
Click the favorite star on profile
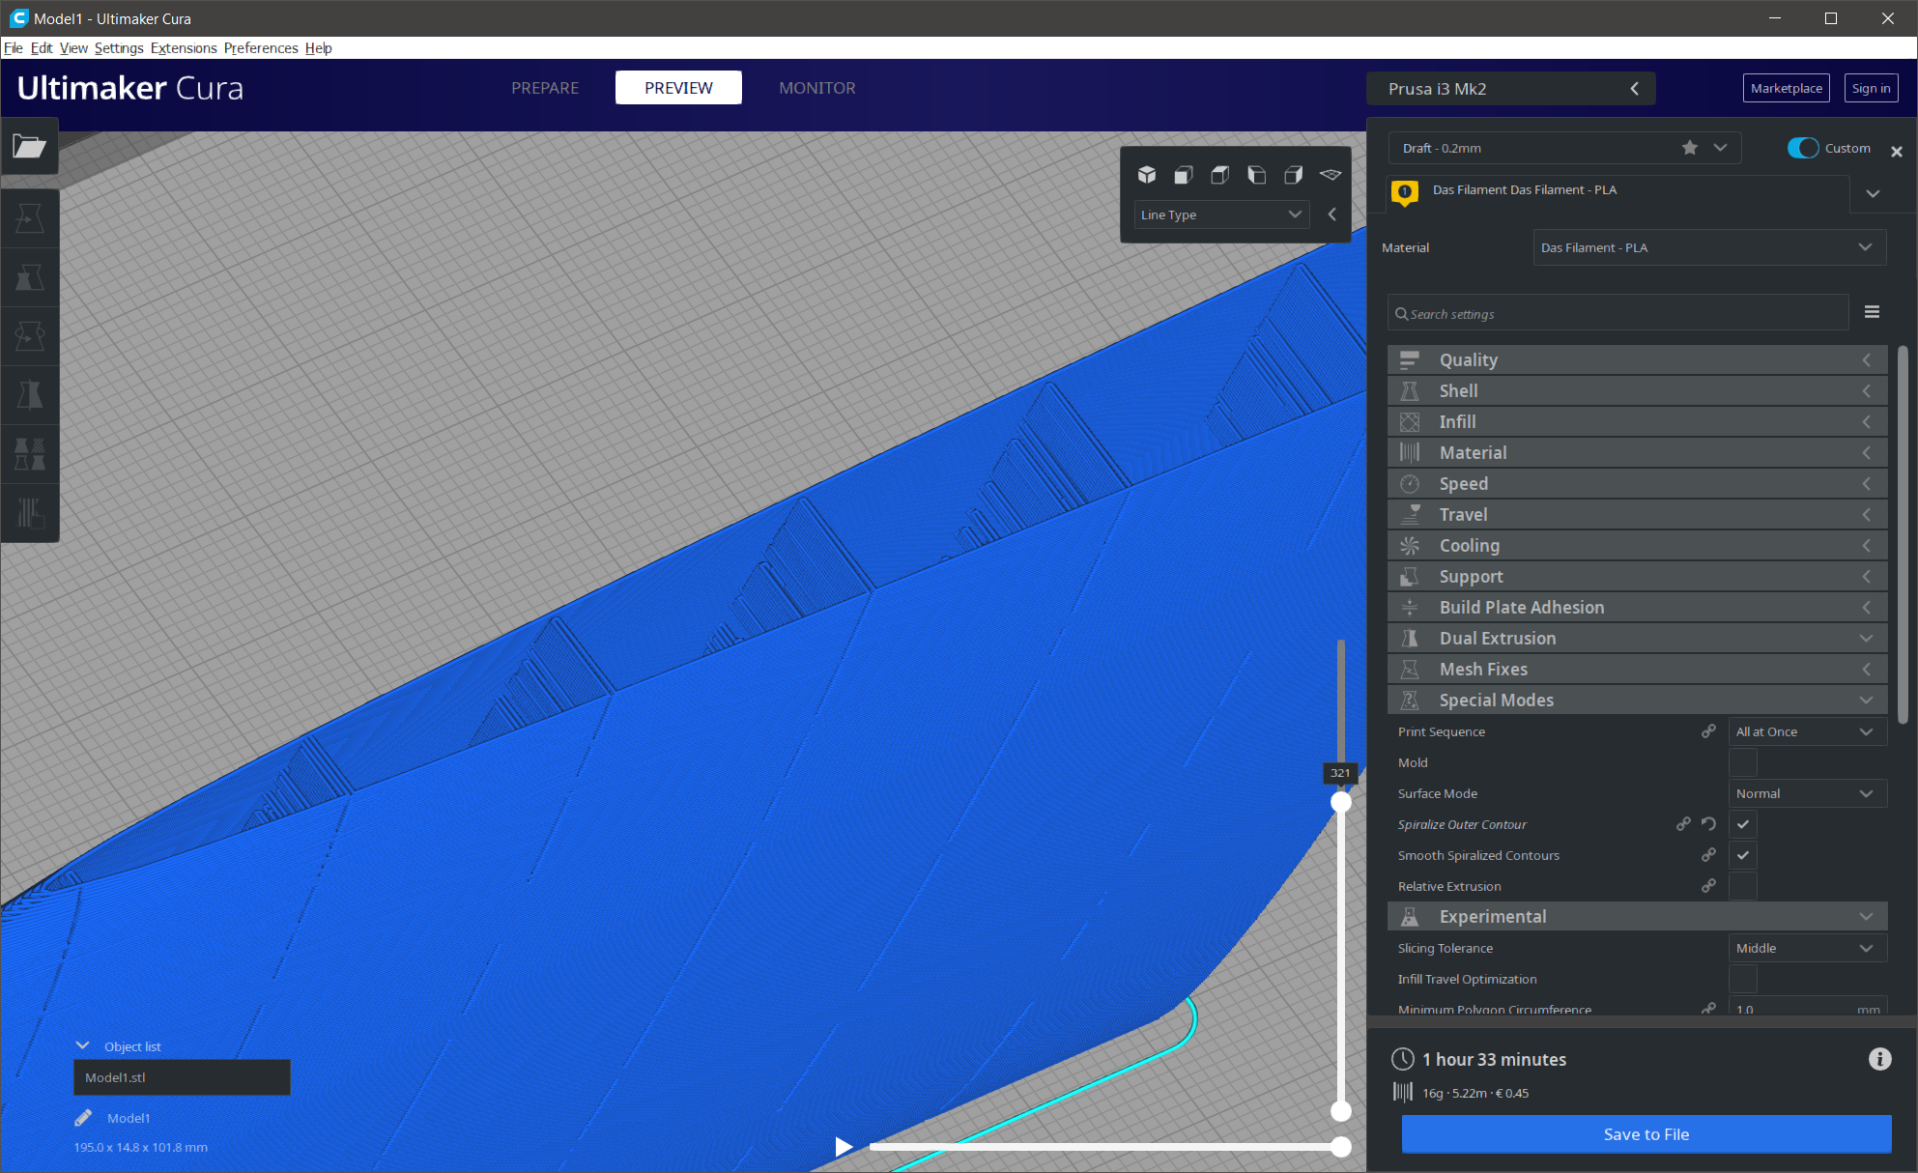coord(1689,148)
